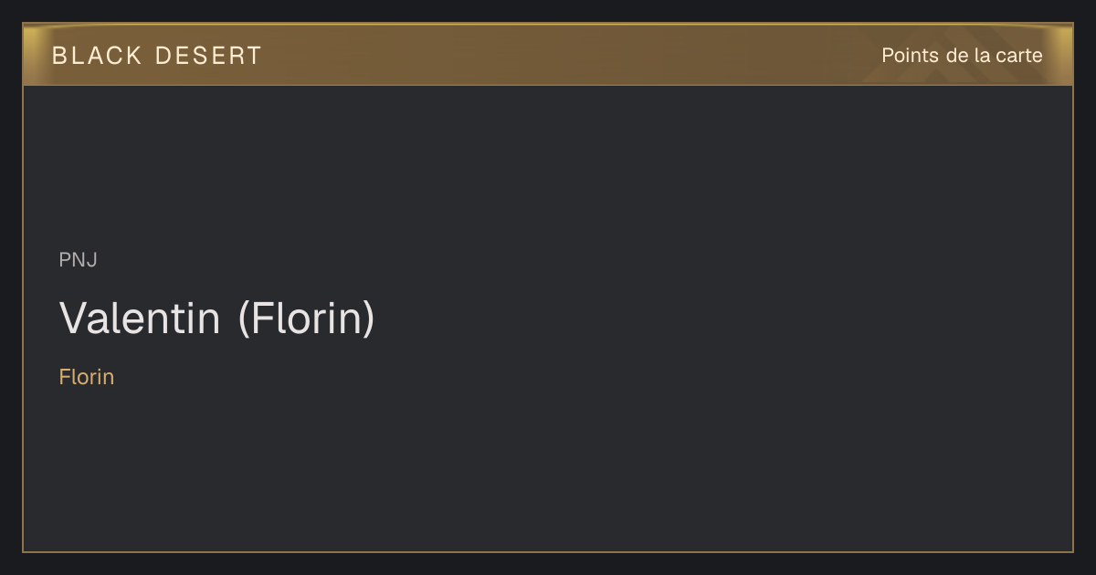1096x575 pixels.
Task: Click the gold line under header banner
Action: [x=548, y=85]
